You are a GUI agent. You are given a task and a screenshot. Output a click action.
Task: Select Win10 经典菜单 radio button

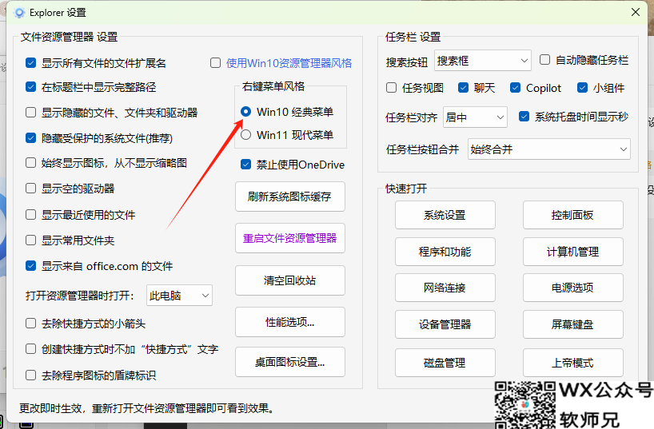coord(245,112)
